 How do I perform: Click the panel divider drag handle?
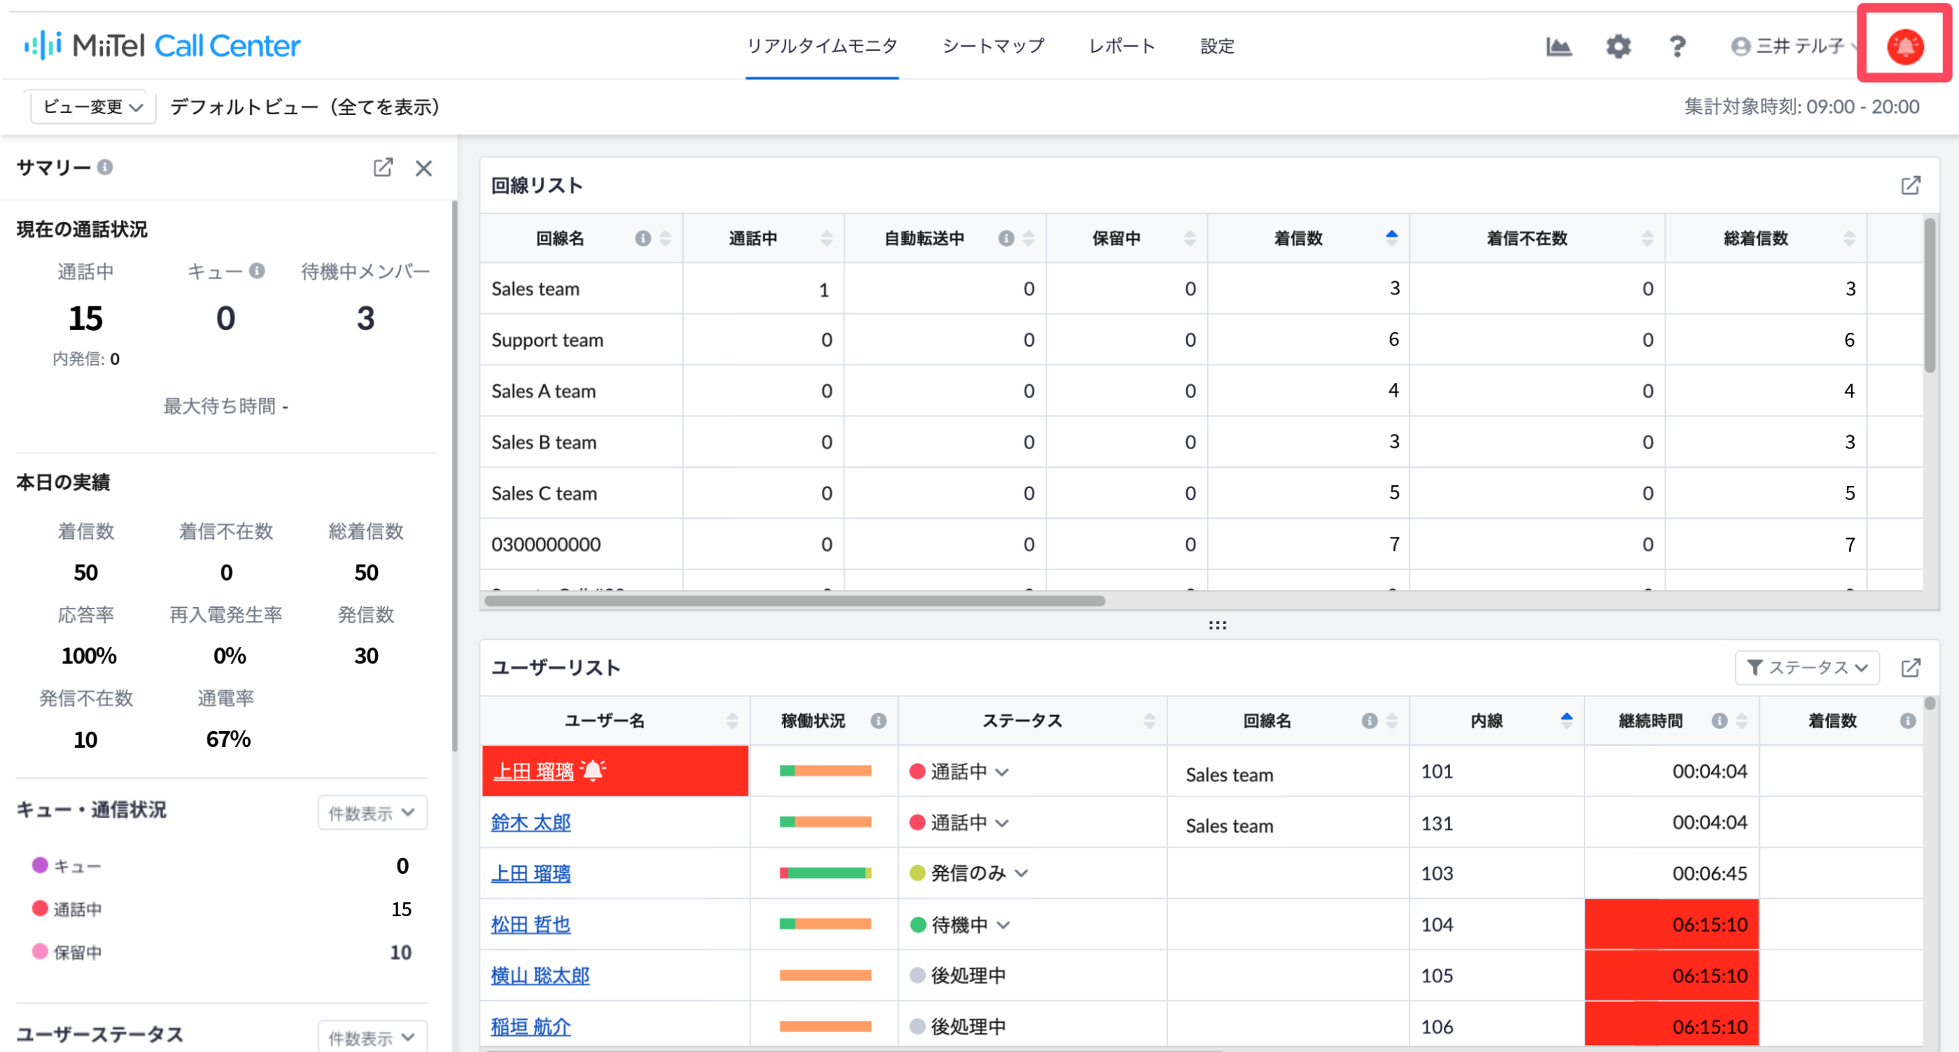tap(1218, 625)
